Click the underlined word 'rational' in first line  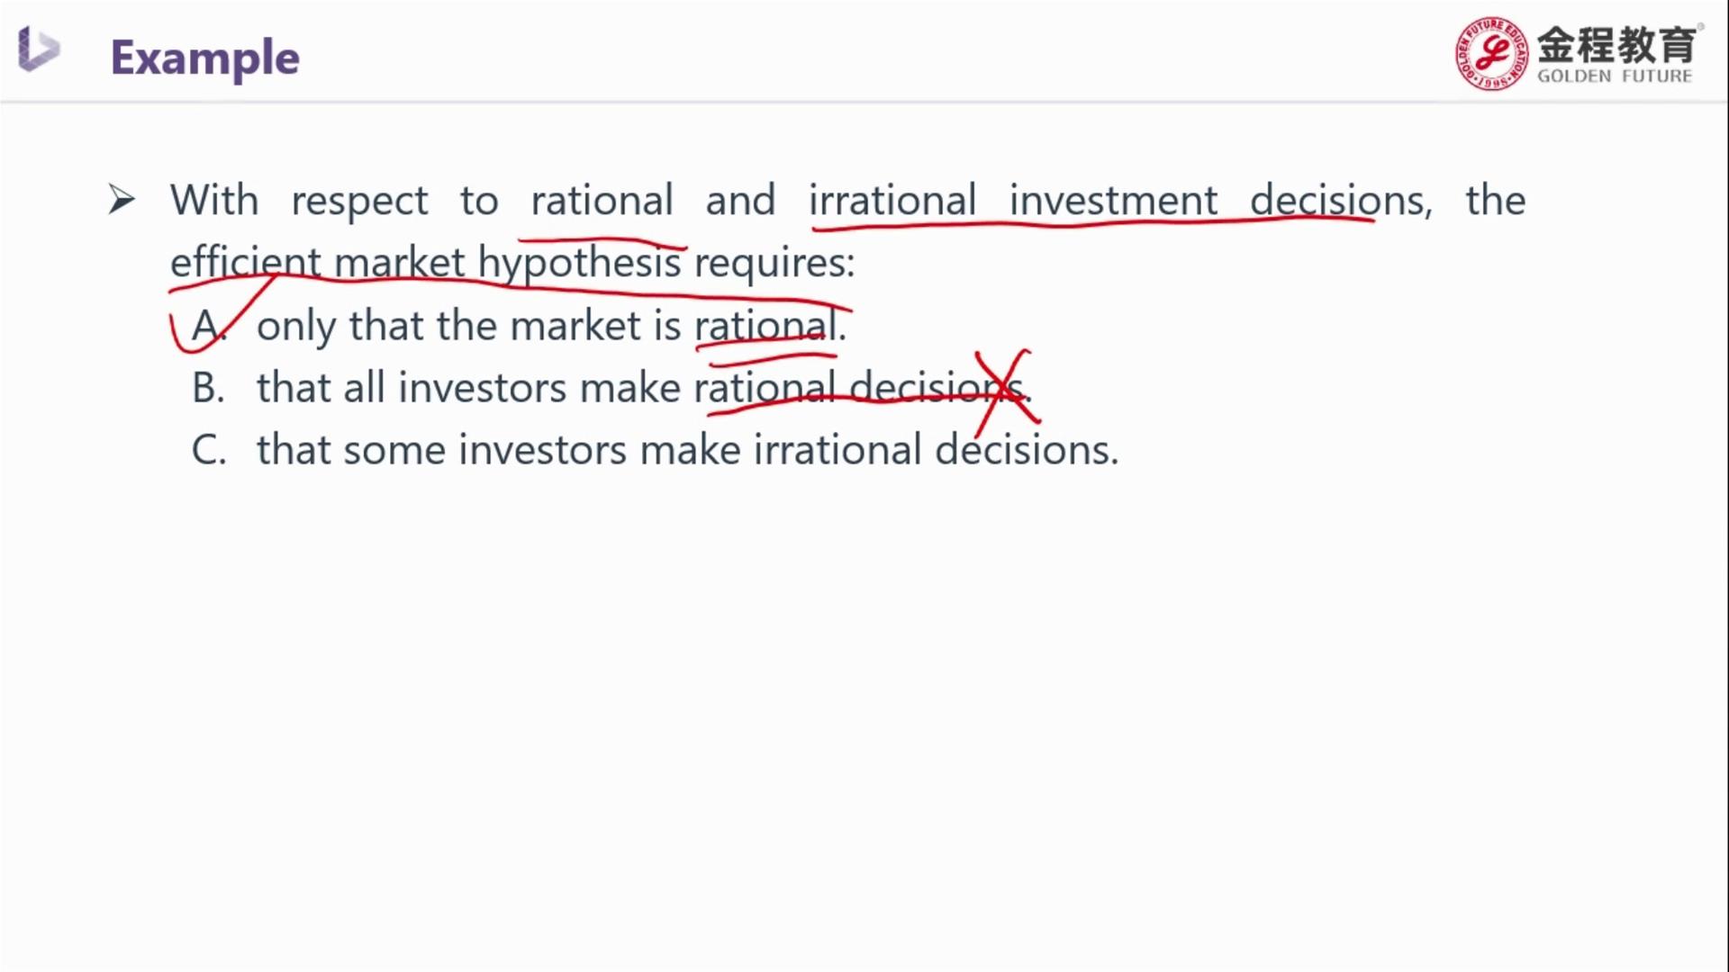click(x=602, y=200)
